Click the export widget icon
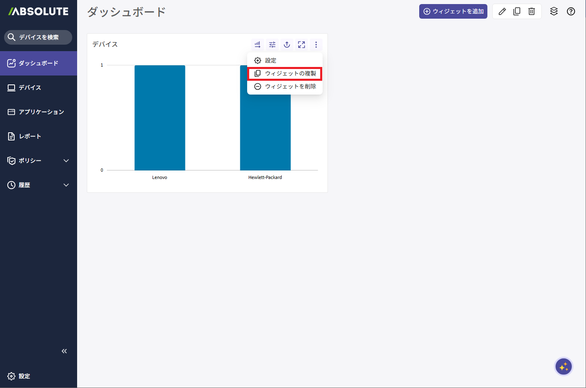The width and height of the screenshot is (586, 388). click(287, 45)
